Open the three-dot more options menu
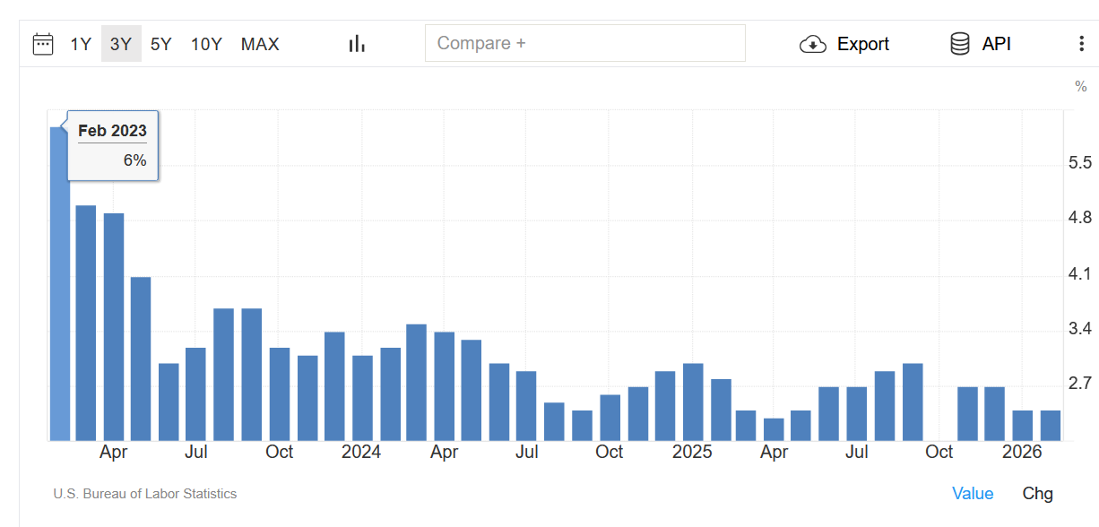The image size is (1099, 527). [1080, 44]
